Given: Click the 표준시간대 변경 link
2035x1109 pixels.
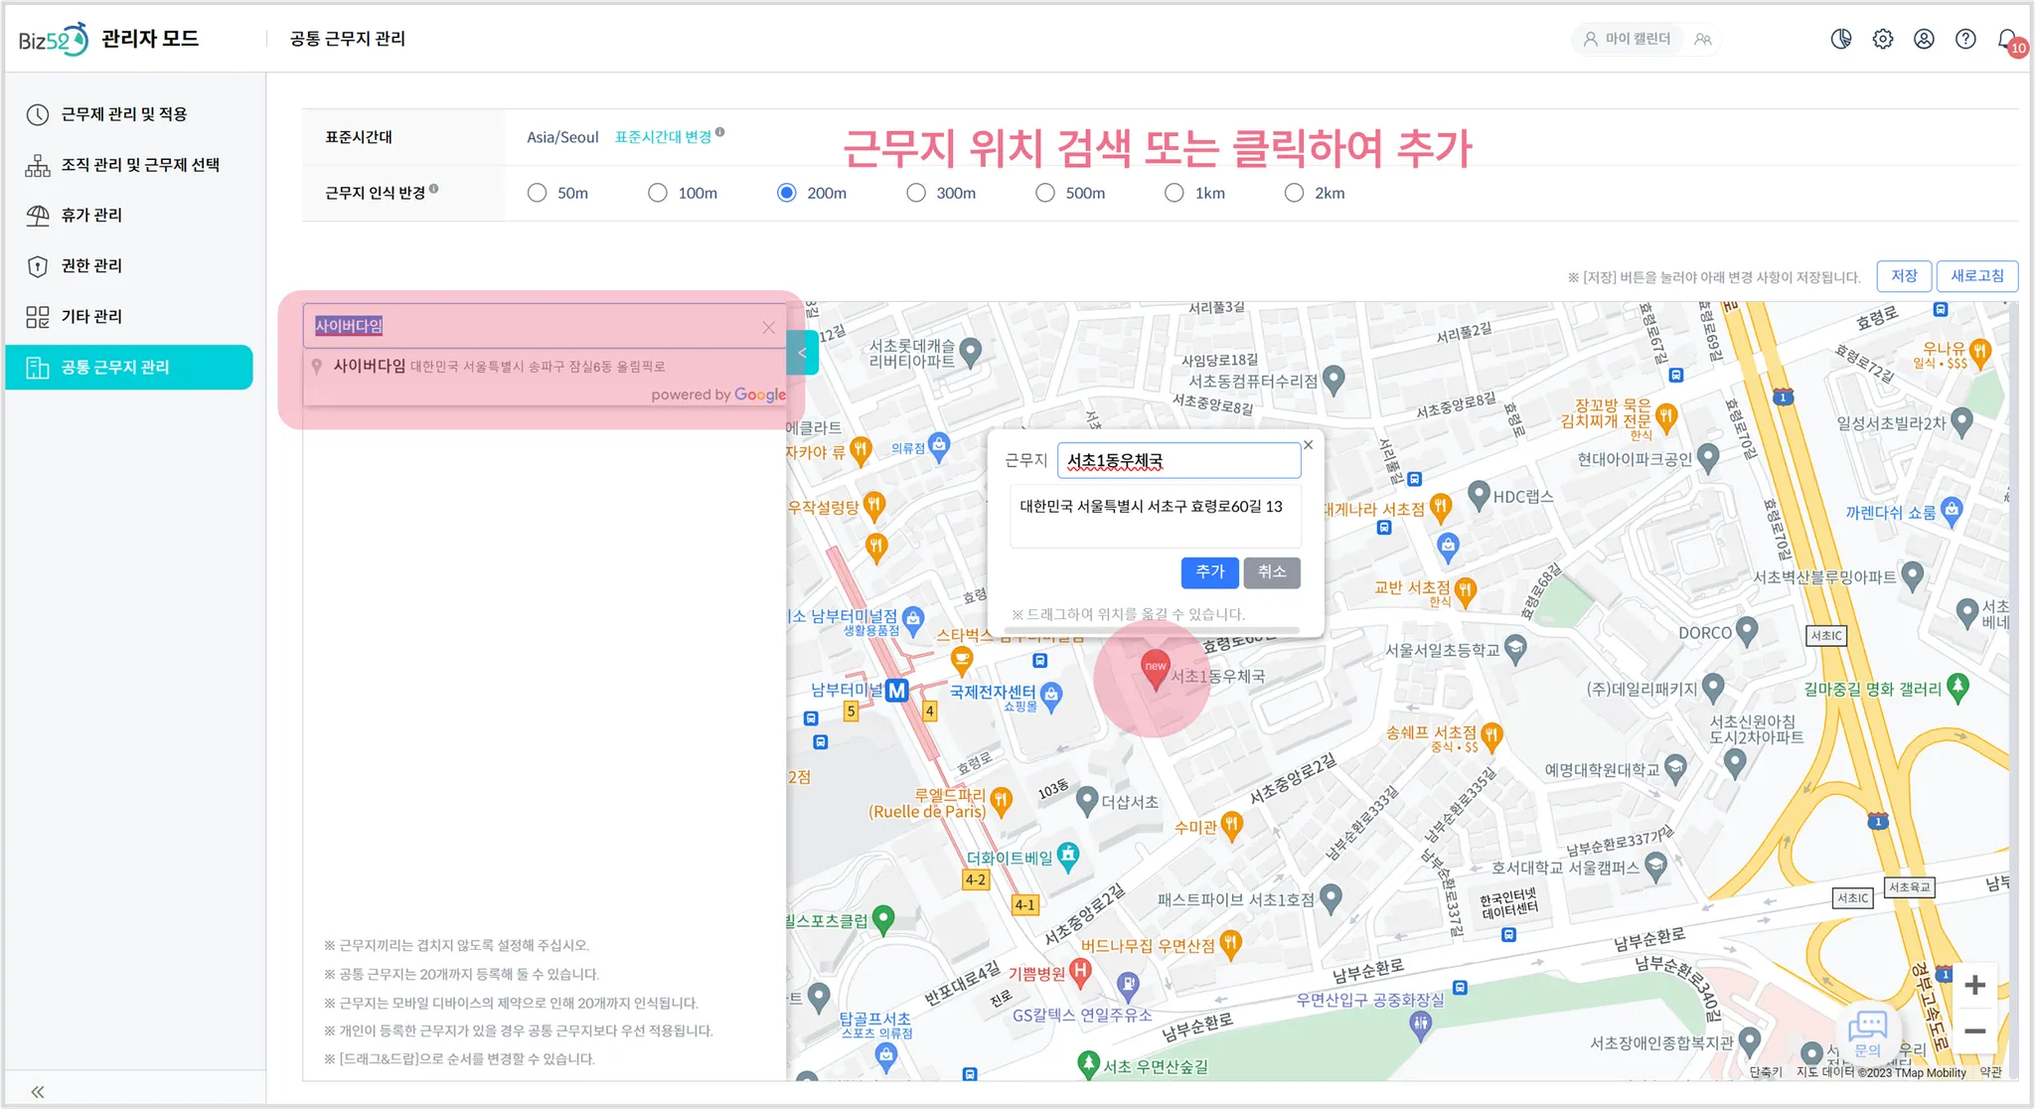Looking at the screenshot, I should pyautogui.click(x=663, y=137).
